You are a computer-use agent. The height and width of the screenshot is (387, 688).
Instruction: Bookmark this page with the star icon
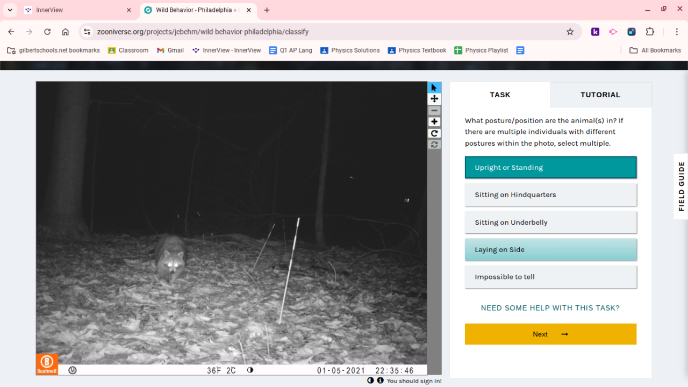click(x=570, y=32)
